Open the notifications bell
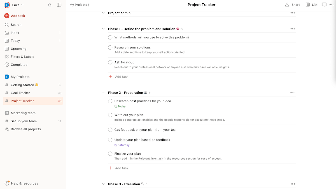 tap(49, 5)
